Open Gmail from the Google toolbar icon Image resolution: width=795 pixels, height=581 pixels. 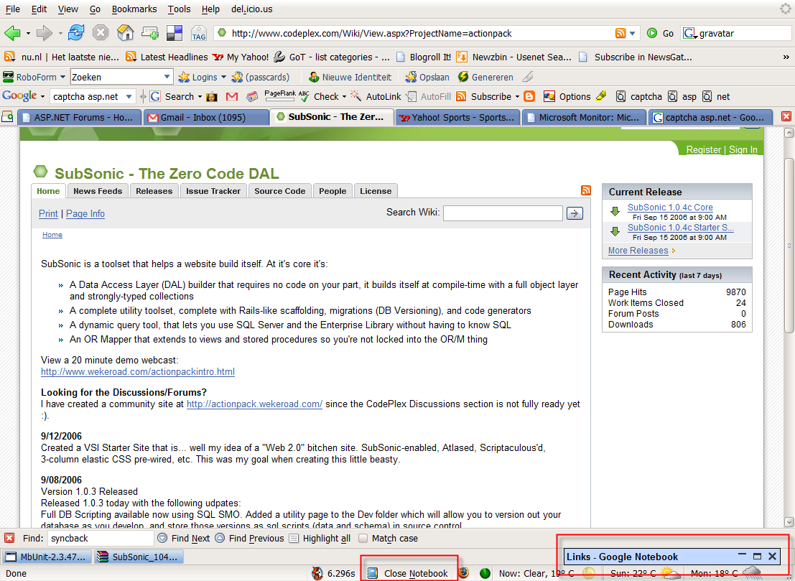pyautogui.click(x=232, y=96)
